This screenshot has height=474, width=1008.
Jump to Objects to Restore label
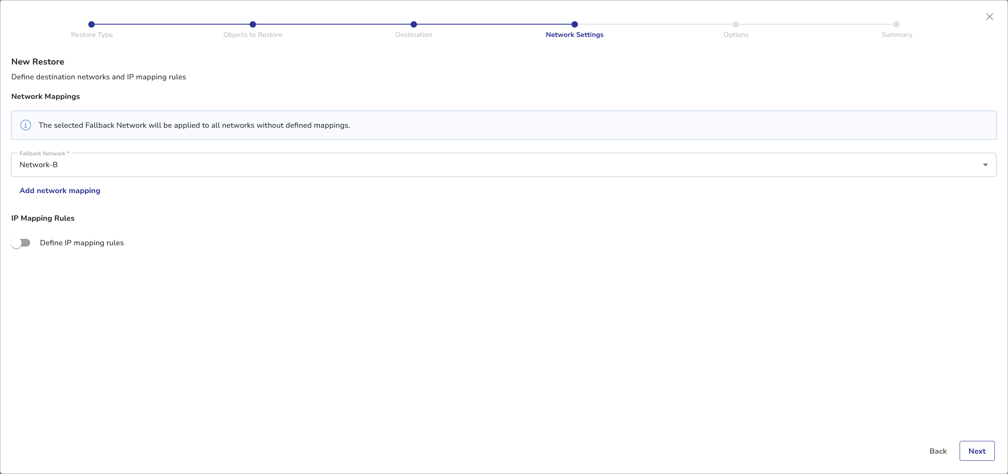point(253,35)
